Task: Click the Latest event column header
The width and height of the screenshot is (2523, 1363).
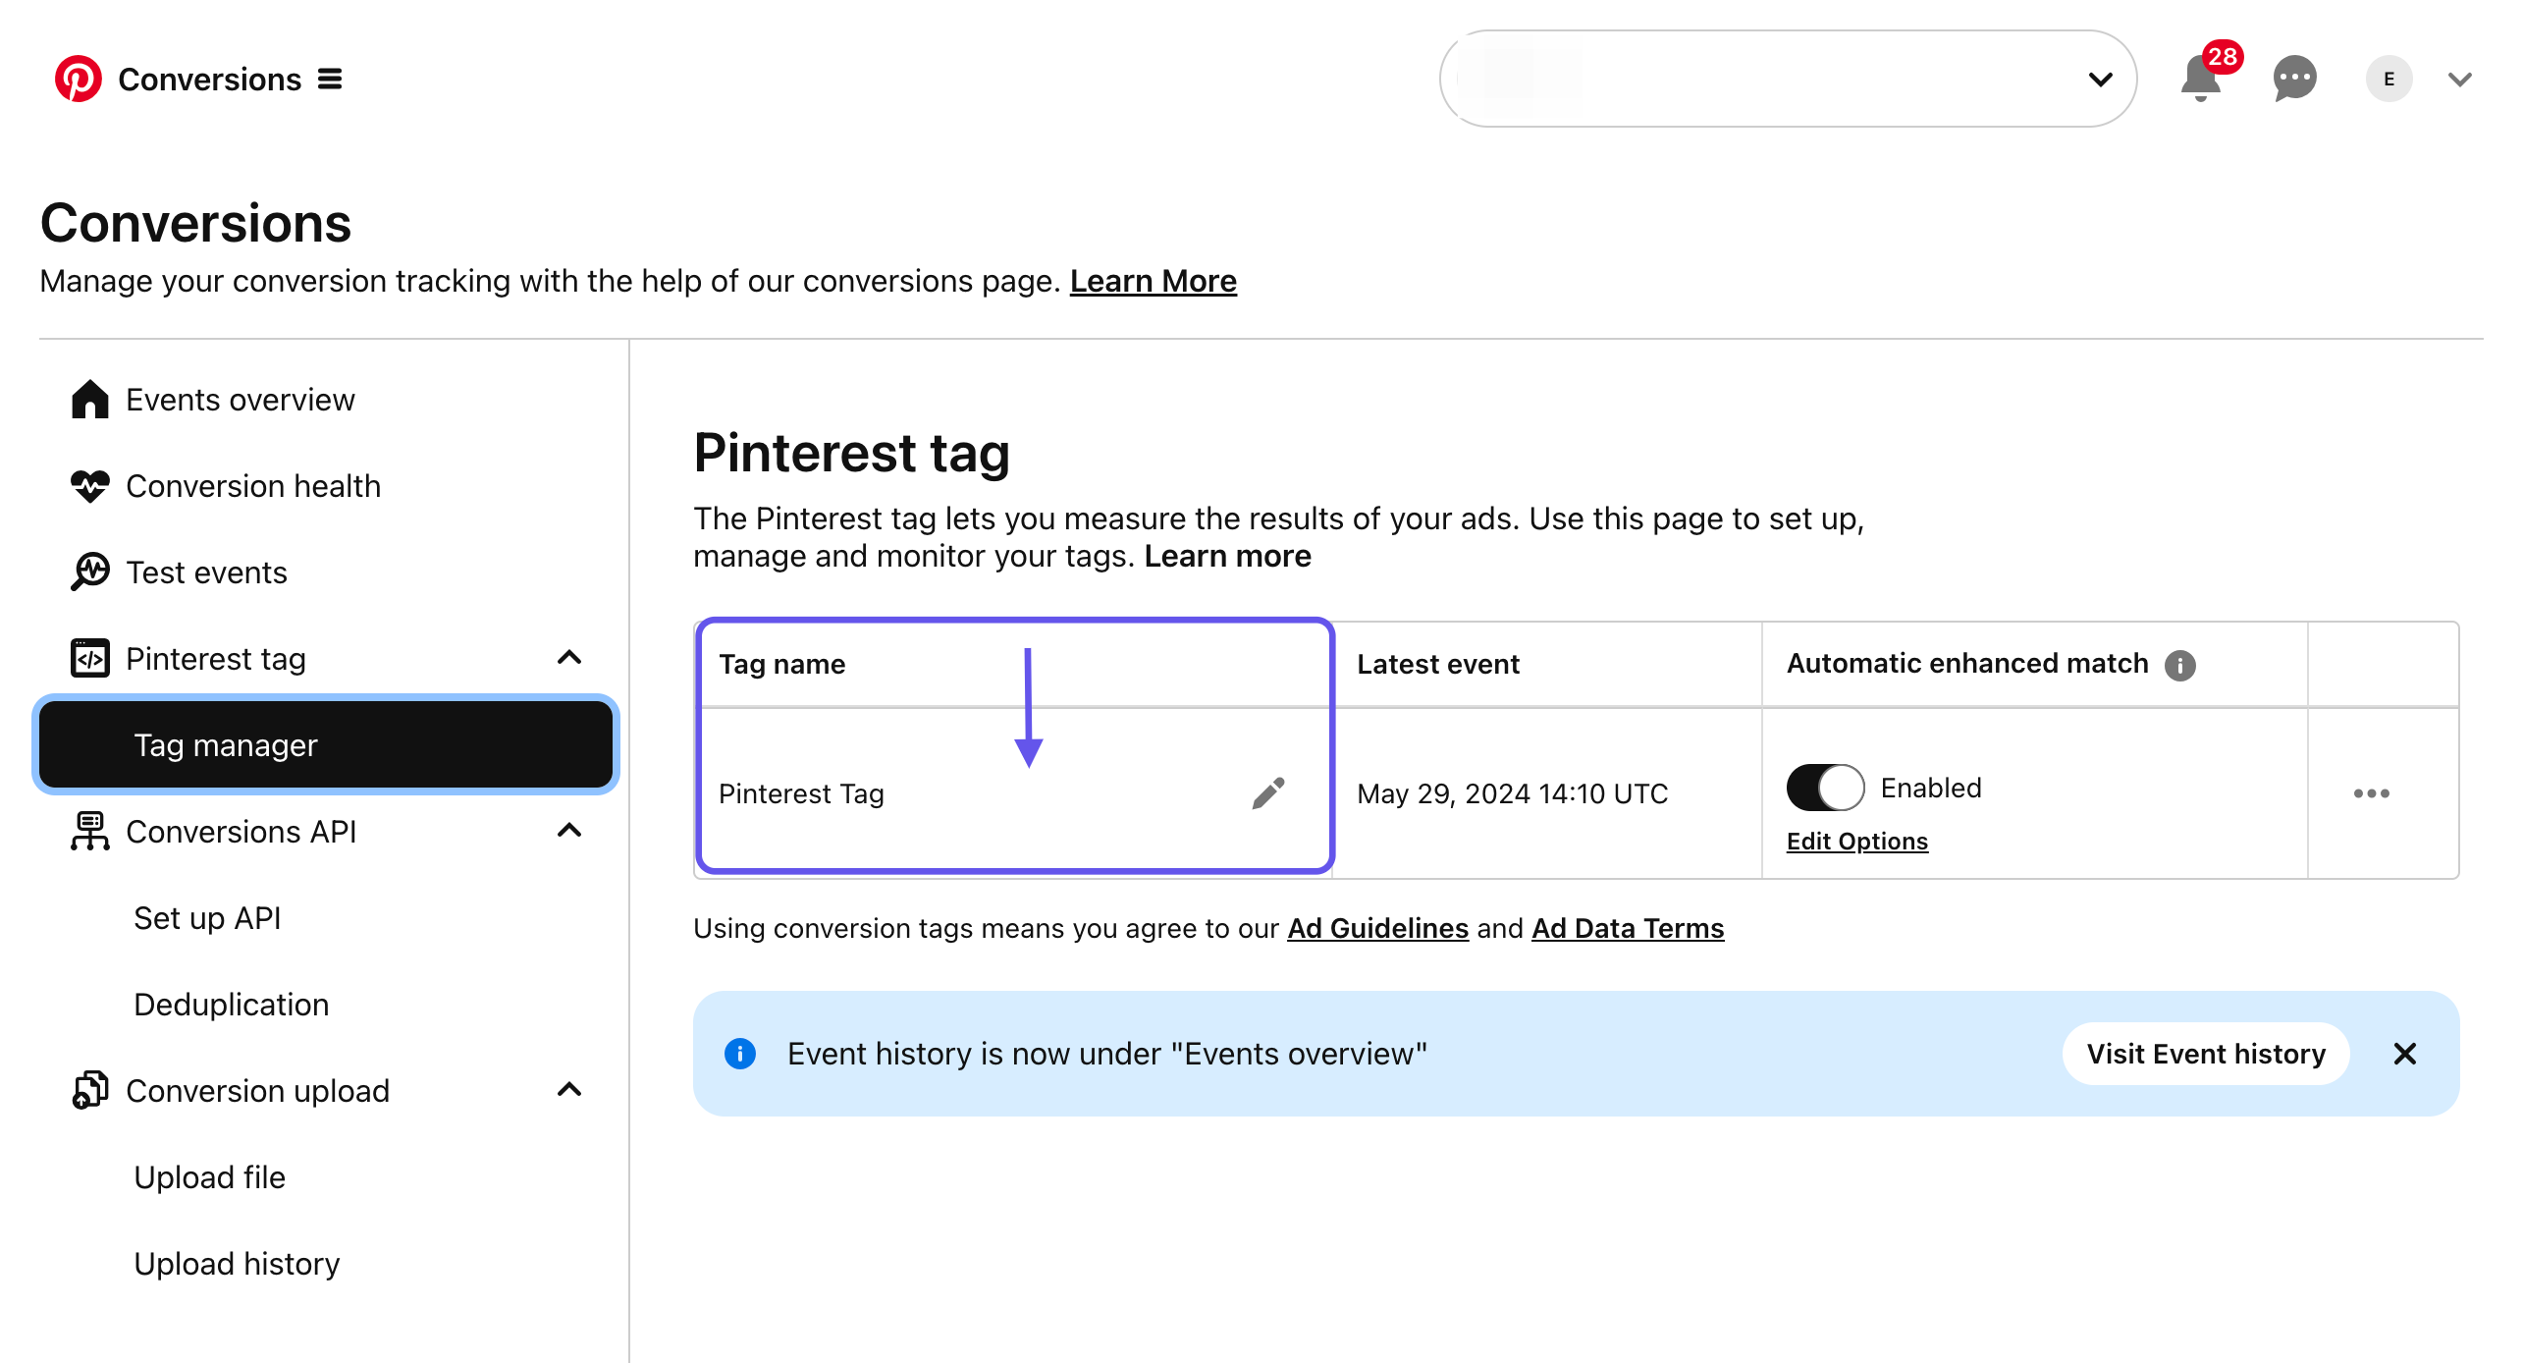Action: pos(1438,665)
